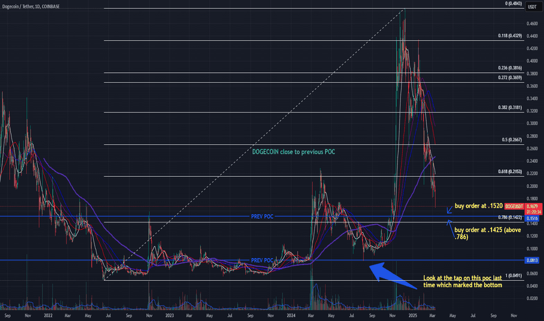Click the blue 0.0813 price line label

pos(532,260)
